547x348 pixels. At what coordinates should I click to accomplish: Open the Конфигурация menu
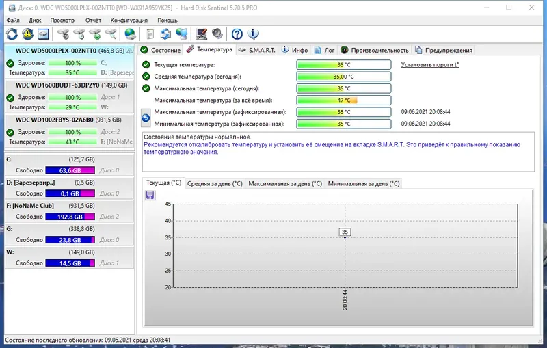click(129, 21)
